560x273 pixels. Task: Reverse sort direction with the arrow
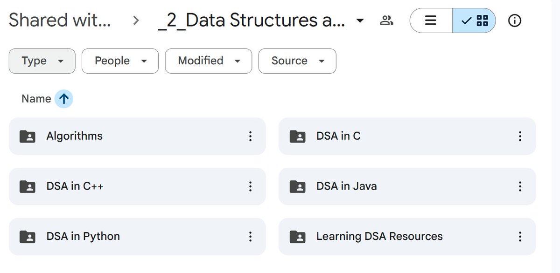click(x=64, y=99)
